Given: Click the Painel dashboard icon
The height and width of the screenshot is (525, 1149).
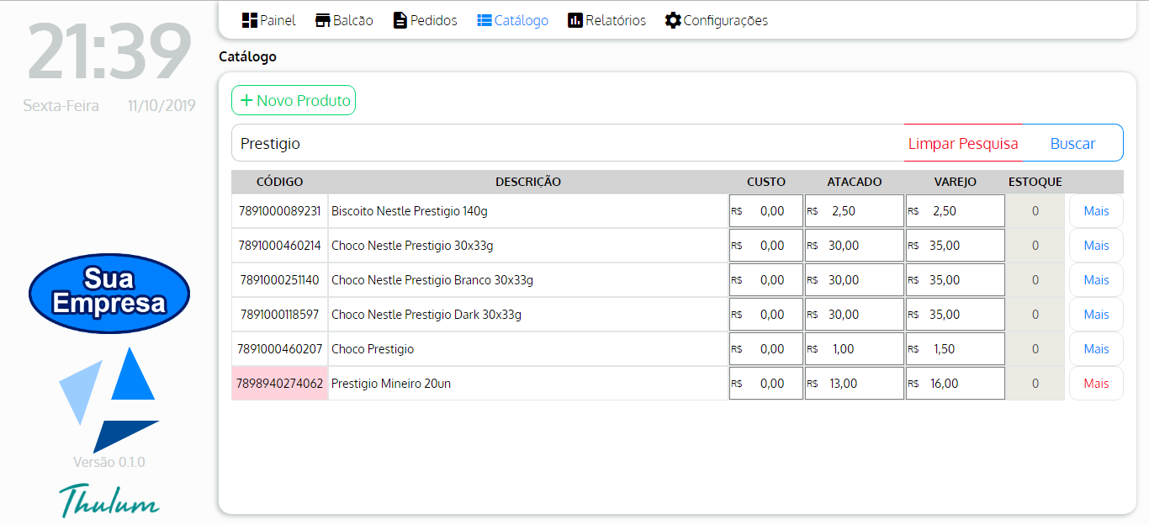Looking at the screenshot, I should (x=249, y=20).
